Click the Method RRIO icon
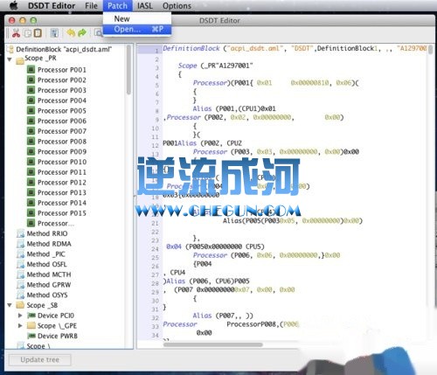Viewport: 437px width, 375px height. point(20,233)
